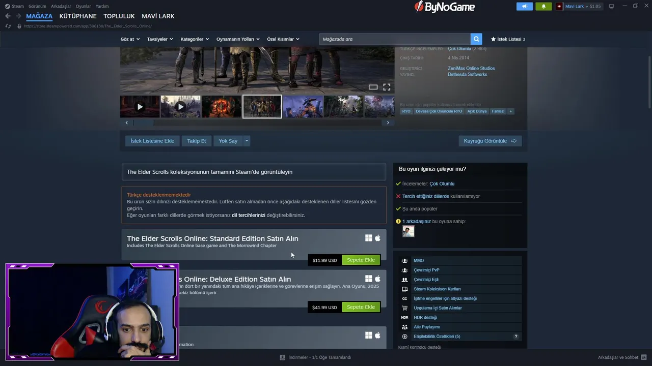Viewport: 652px width, 366px height.
Task: Open the İstek Listesi link
Action: click(x=509, y=39)
